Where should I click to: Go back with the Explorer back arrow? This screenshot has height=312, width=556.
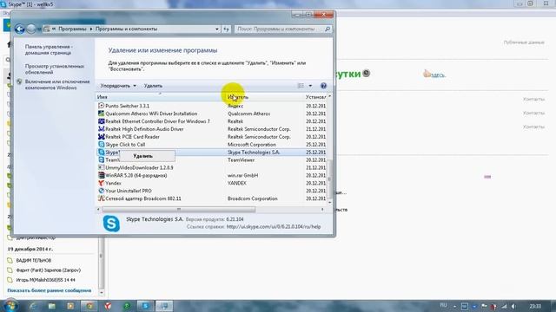pos(19,29)
